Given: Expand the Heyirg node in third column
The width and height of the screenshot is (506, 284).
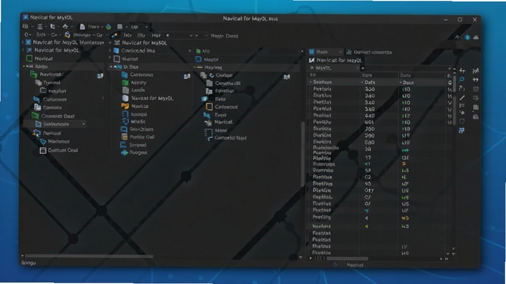Looking at the screenshot, I should [195, 68].
